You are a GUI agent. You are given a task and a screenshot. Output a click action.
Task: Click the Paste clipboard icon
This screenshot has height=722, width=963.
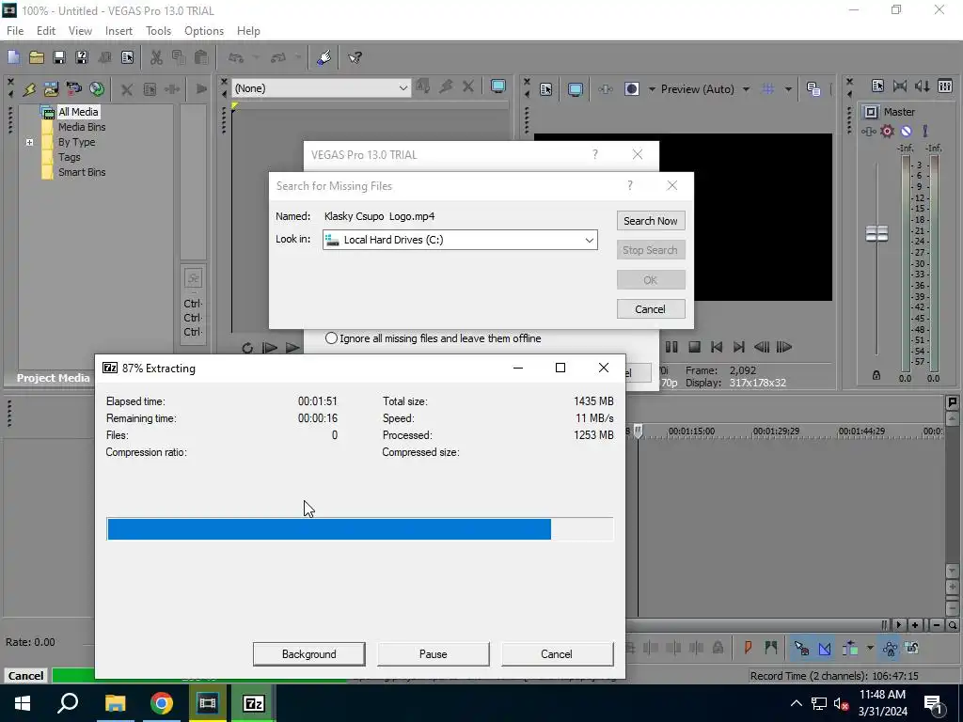[x=201, y=57]
